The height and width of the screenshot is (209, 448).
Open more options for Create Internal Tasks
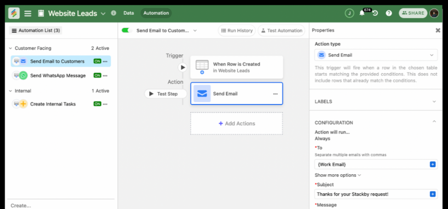105,104
